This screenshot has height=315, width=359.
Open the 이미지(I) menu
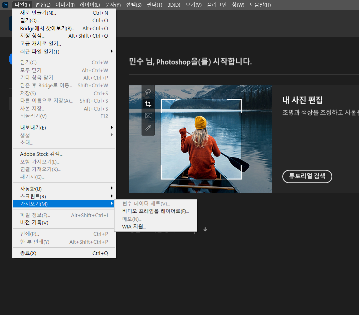[65, 5]
